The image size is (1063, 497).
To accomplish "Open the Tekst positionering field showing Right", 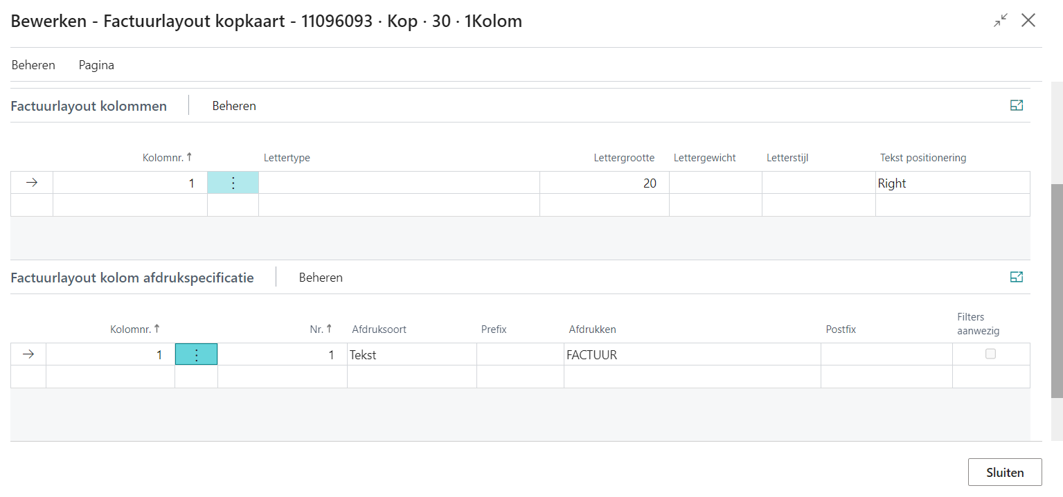I will click(x=952, y=183).
